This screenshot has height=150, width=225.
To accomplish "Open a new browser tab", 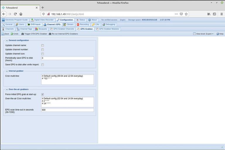I will point(42,8).
